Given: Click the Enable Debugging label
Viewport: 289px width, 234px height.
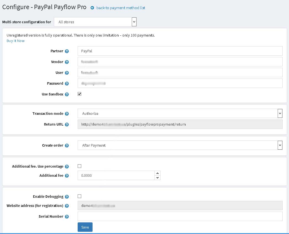Looking at the screenshot, I should (x=48, y=197).
